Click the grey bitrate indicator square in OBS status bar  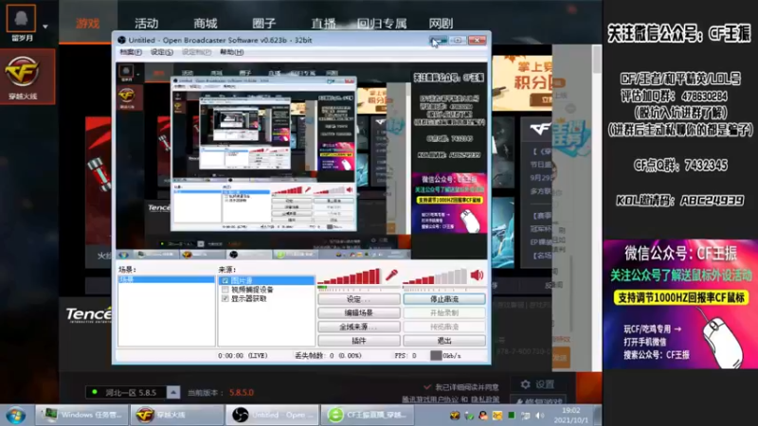pos(436,356)
